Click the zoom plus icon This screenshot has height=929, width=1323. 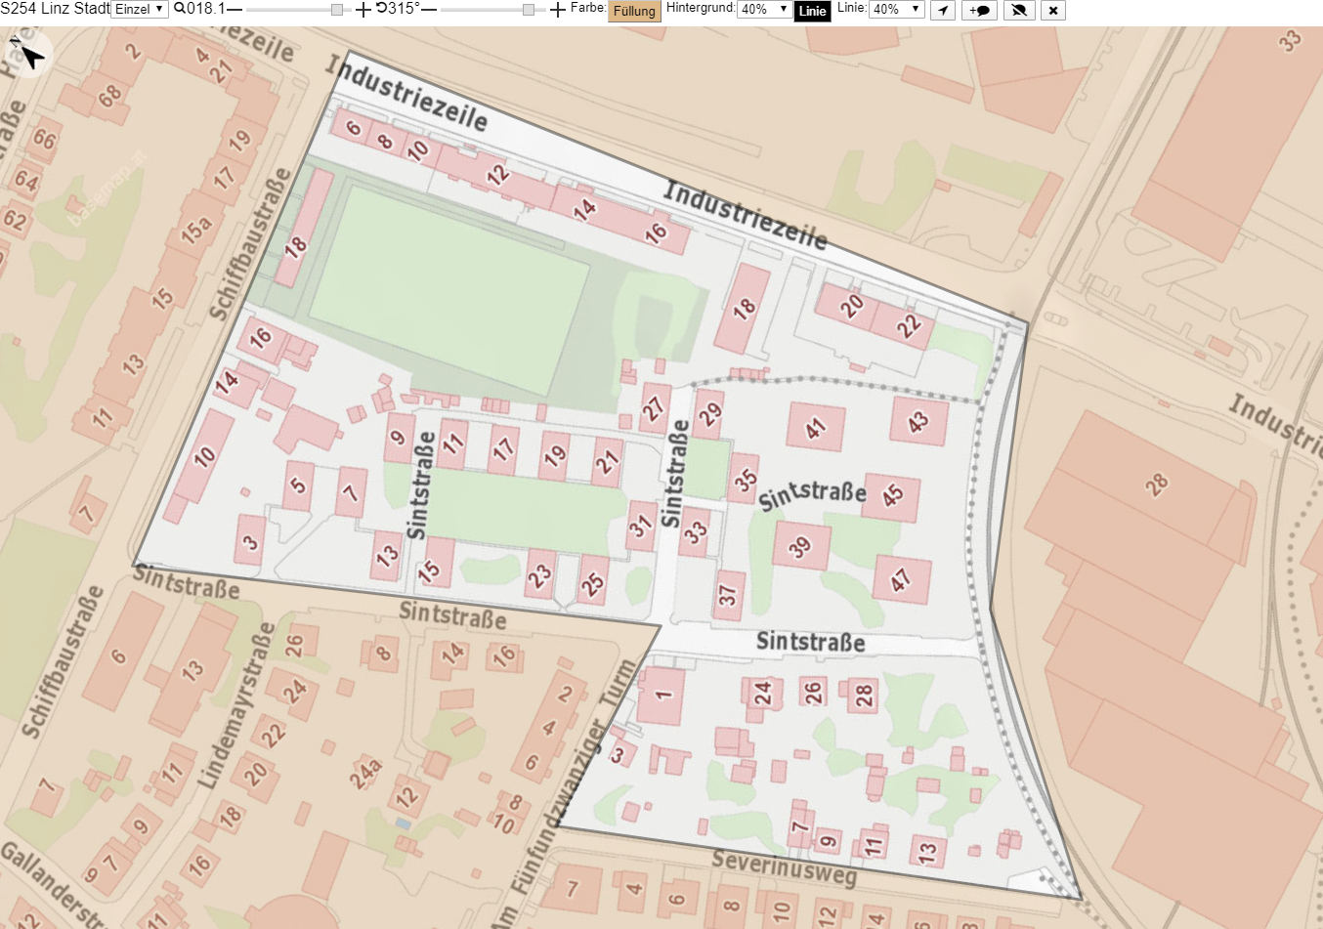363,10
